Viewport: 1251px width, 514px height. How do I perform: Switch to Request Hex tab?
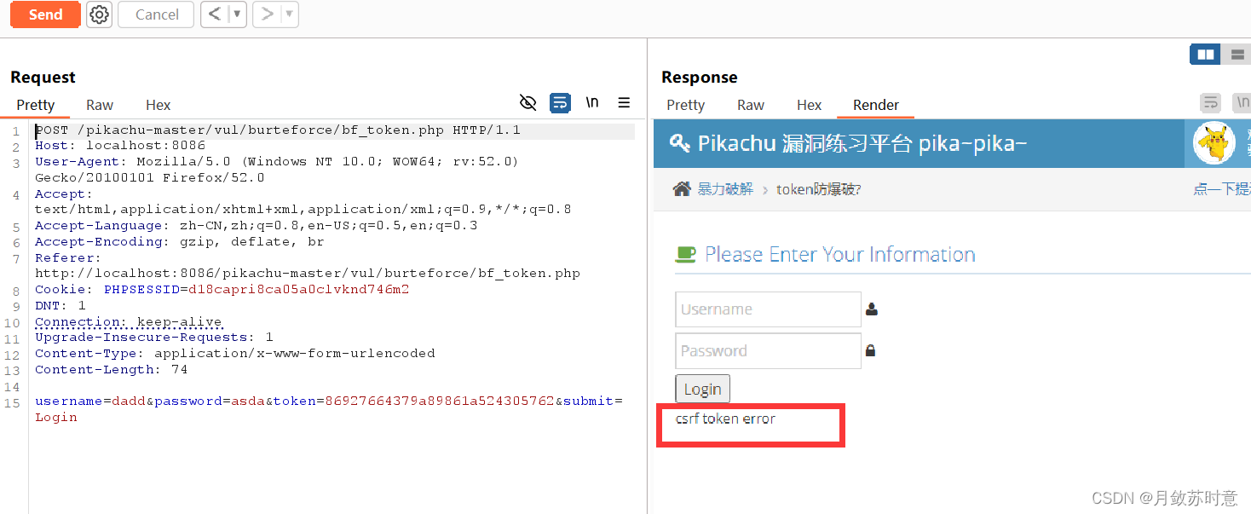[x=159, y=105]
